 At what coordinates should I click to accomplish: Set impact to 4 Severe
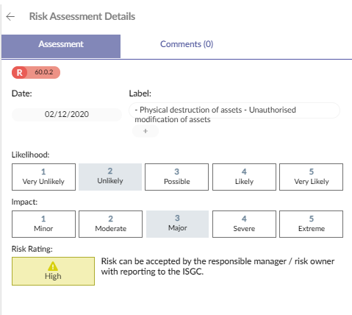coord(244,224)
